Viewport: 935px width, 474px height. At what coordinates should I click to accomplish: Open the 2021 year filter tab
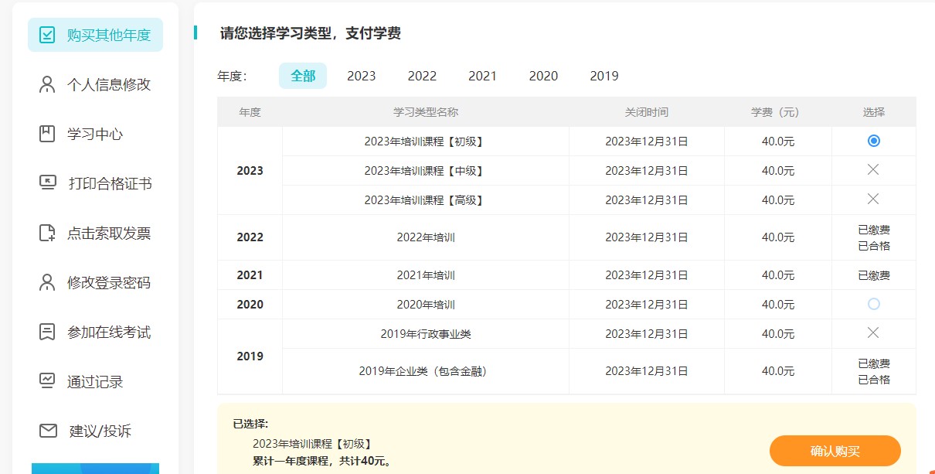(x=482, y=76)
